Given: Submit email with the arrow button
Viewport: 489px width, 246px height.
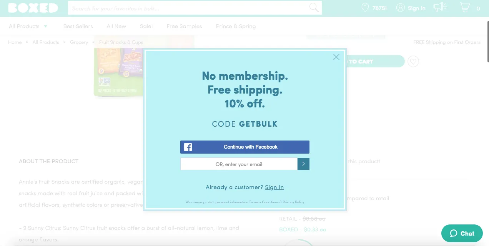Looking at the screenshot, I should 303,164.
